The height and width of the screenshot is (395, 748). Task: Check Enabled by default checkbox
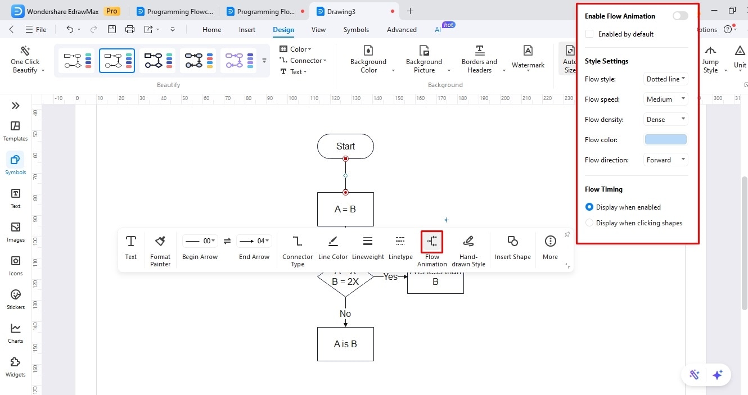click(589, 34)
